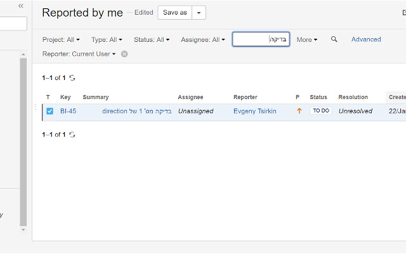Click the Save as button

(x=174, y=13)
